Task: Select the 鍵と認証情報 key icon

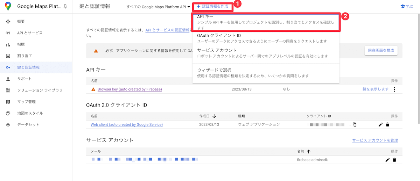Action: 8,67
